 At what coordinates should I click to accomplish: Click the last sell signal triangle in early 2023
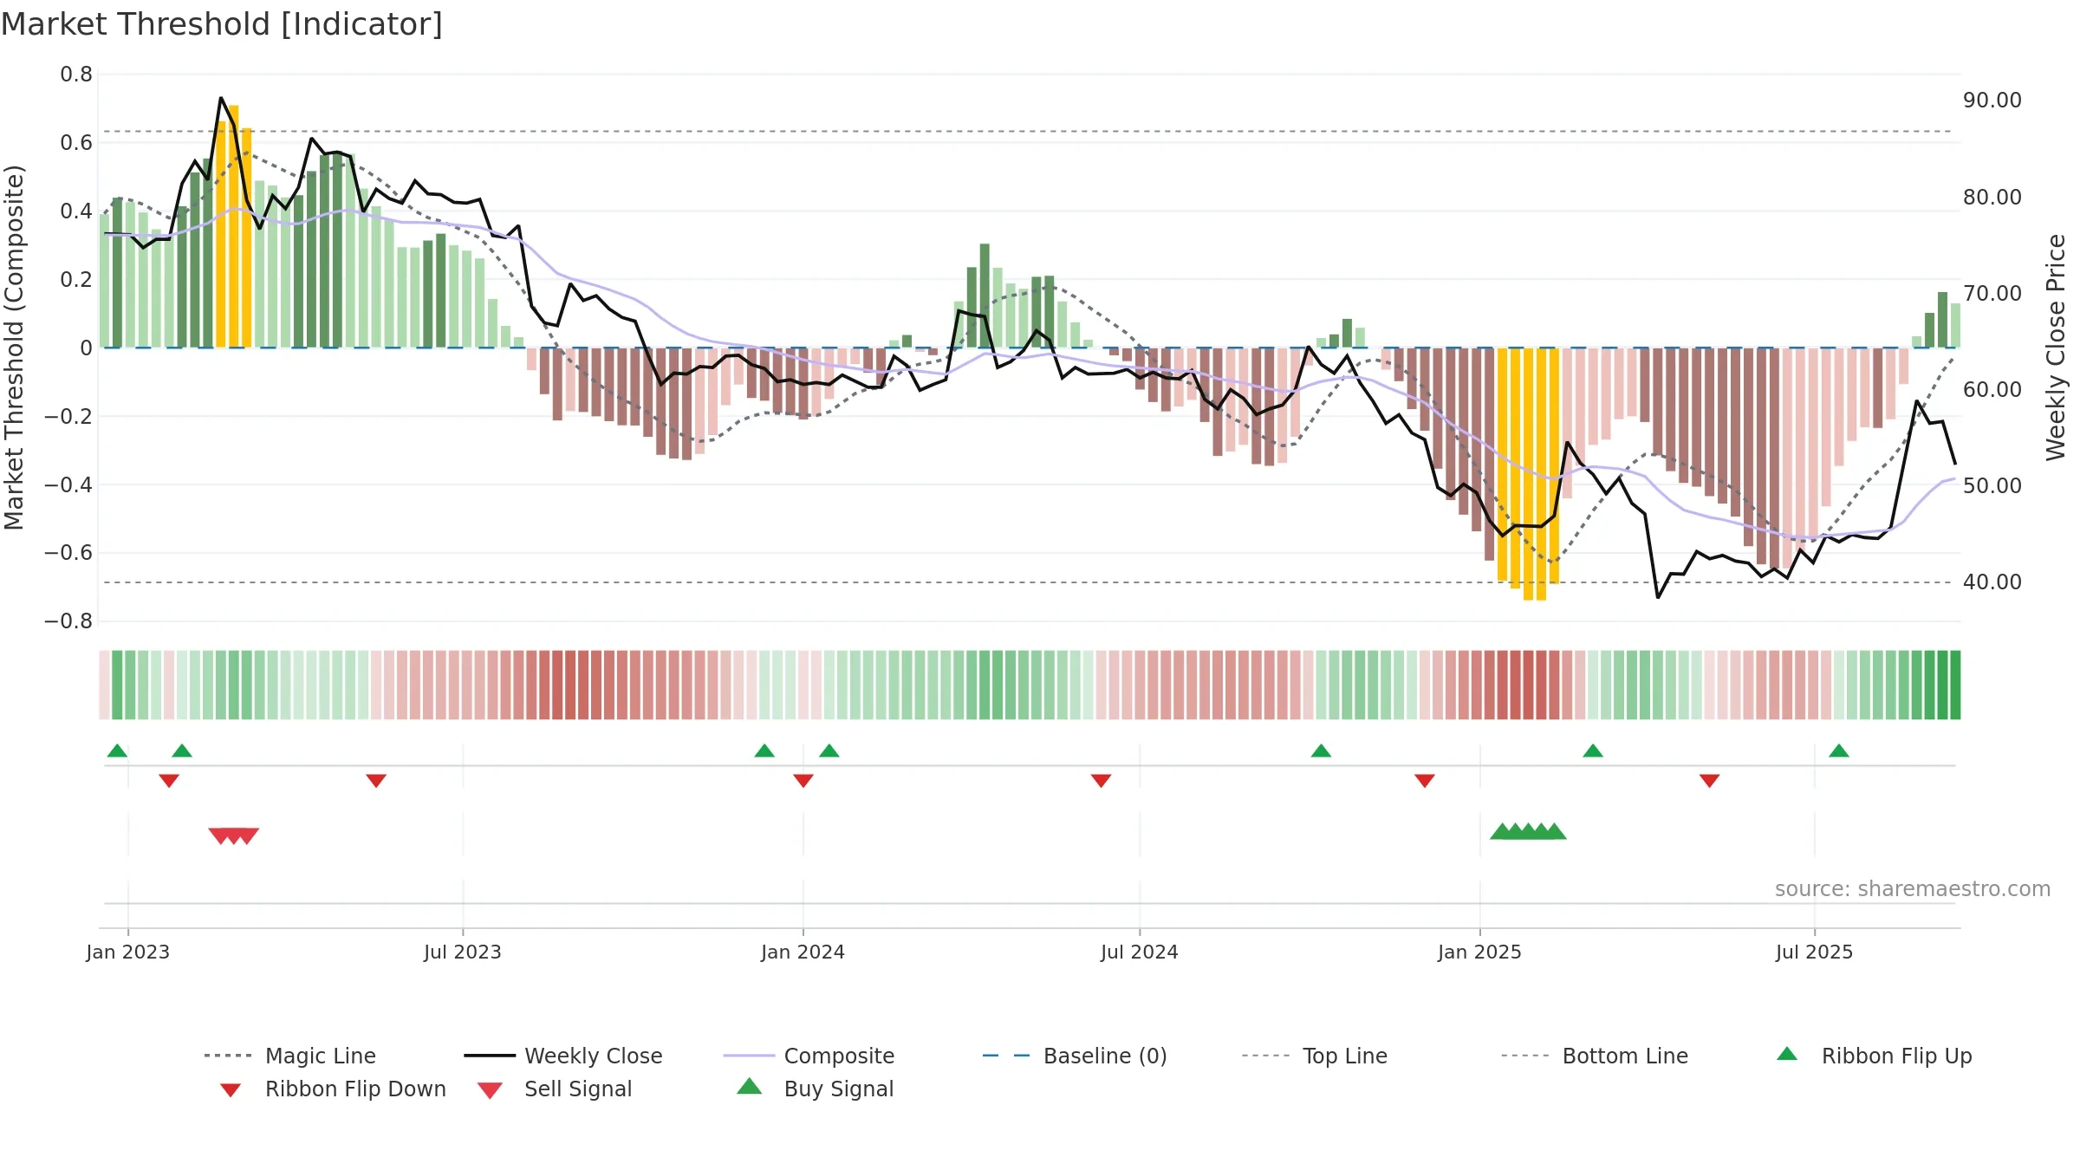click(x=248, y=836)
